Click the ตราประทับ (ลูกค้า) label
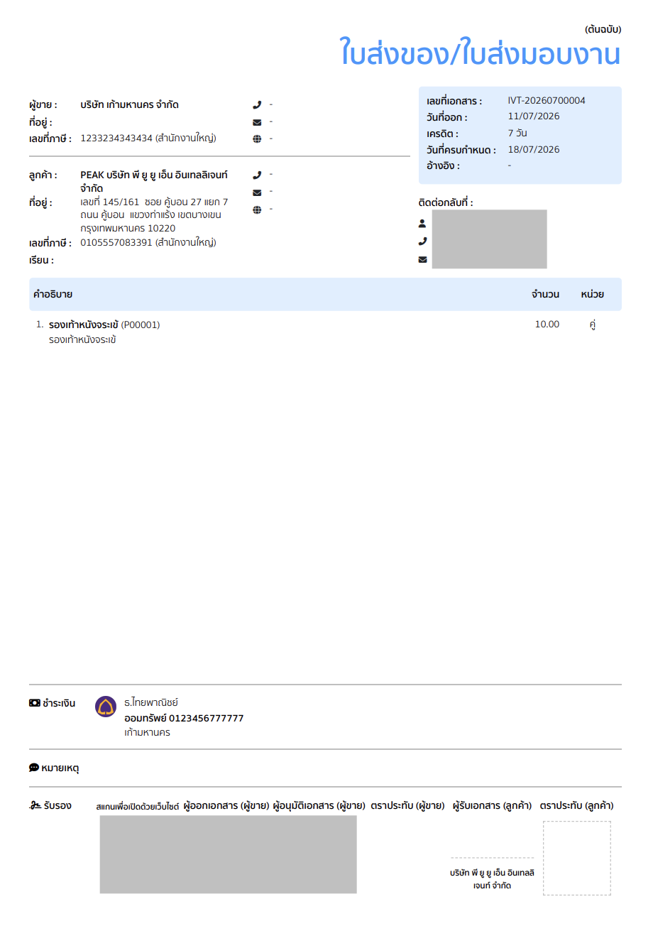The width and height of the screenshot is (653, 926). coord(576,806)
